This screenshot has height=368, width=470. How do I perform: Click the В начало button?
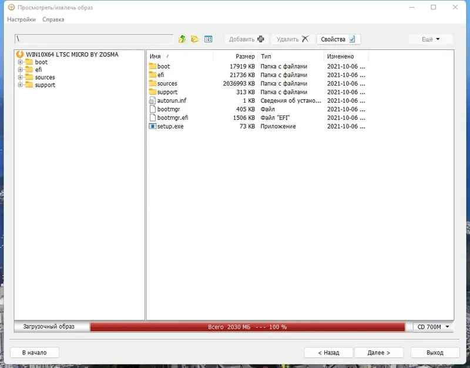[35, 353]
